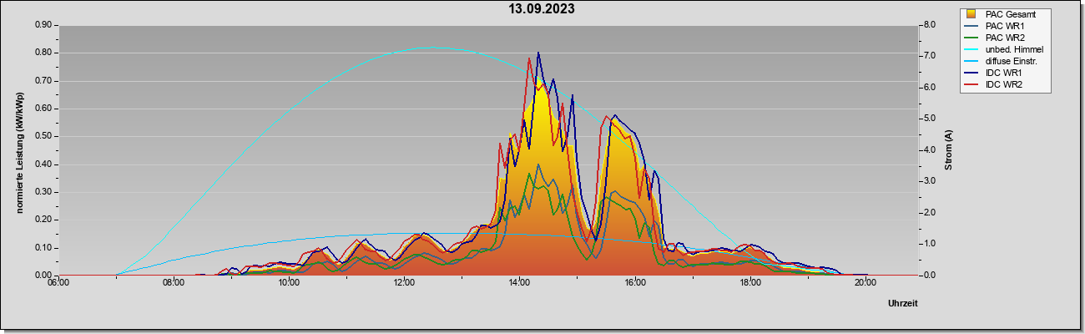Viewport: 1085px width, 334px height.
Task: Click the 8.0 right axis value
Action: (927, 25)
